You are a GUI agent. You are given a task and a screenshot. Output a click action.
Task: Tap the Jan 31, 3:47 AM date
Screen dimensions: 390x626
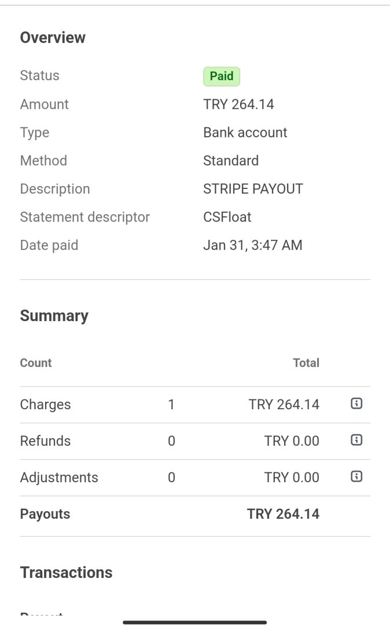pyautogui.click(x=252, y=245)
